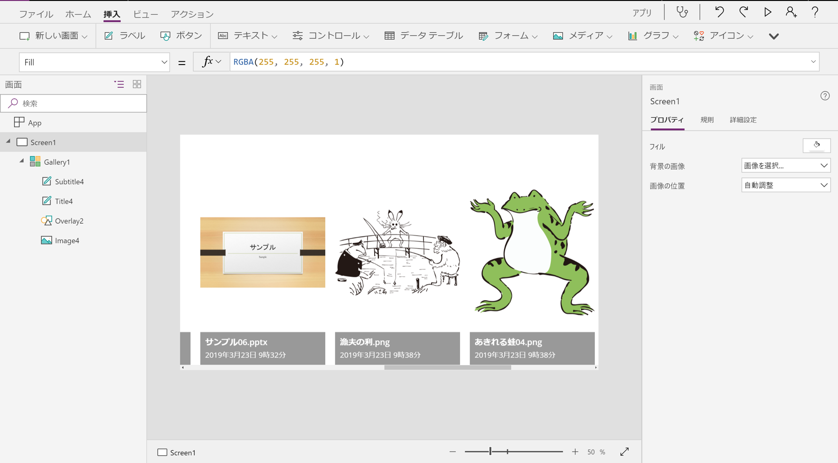Image resolution: width=838 pixels, height=463 pixels.
Task: Switch the screens panel to thumbnail grid view
Action: point(137,84)
